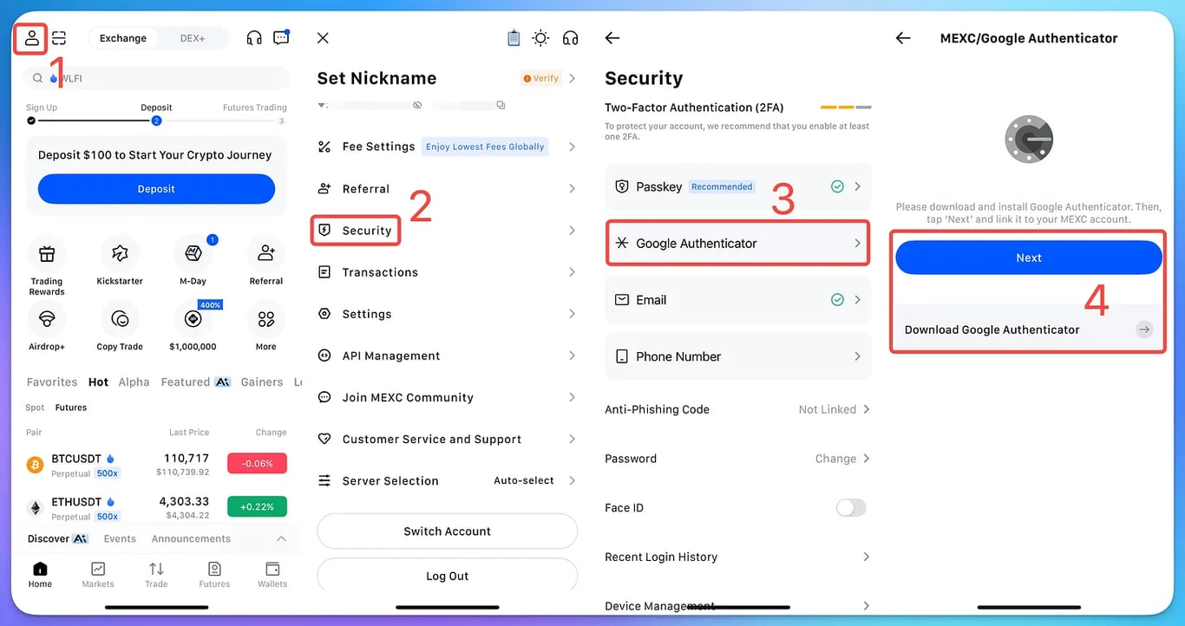This screenshot has width=1185, height=626.
Task: Open the Referral shortcut icon on home
Action: [x=265, y=254]
